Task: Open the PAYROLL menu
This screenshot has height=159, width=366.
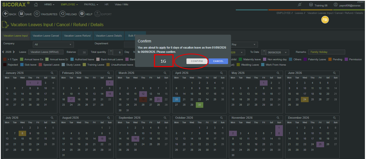Action: pyautogui.click(x=91, y=5)
